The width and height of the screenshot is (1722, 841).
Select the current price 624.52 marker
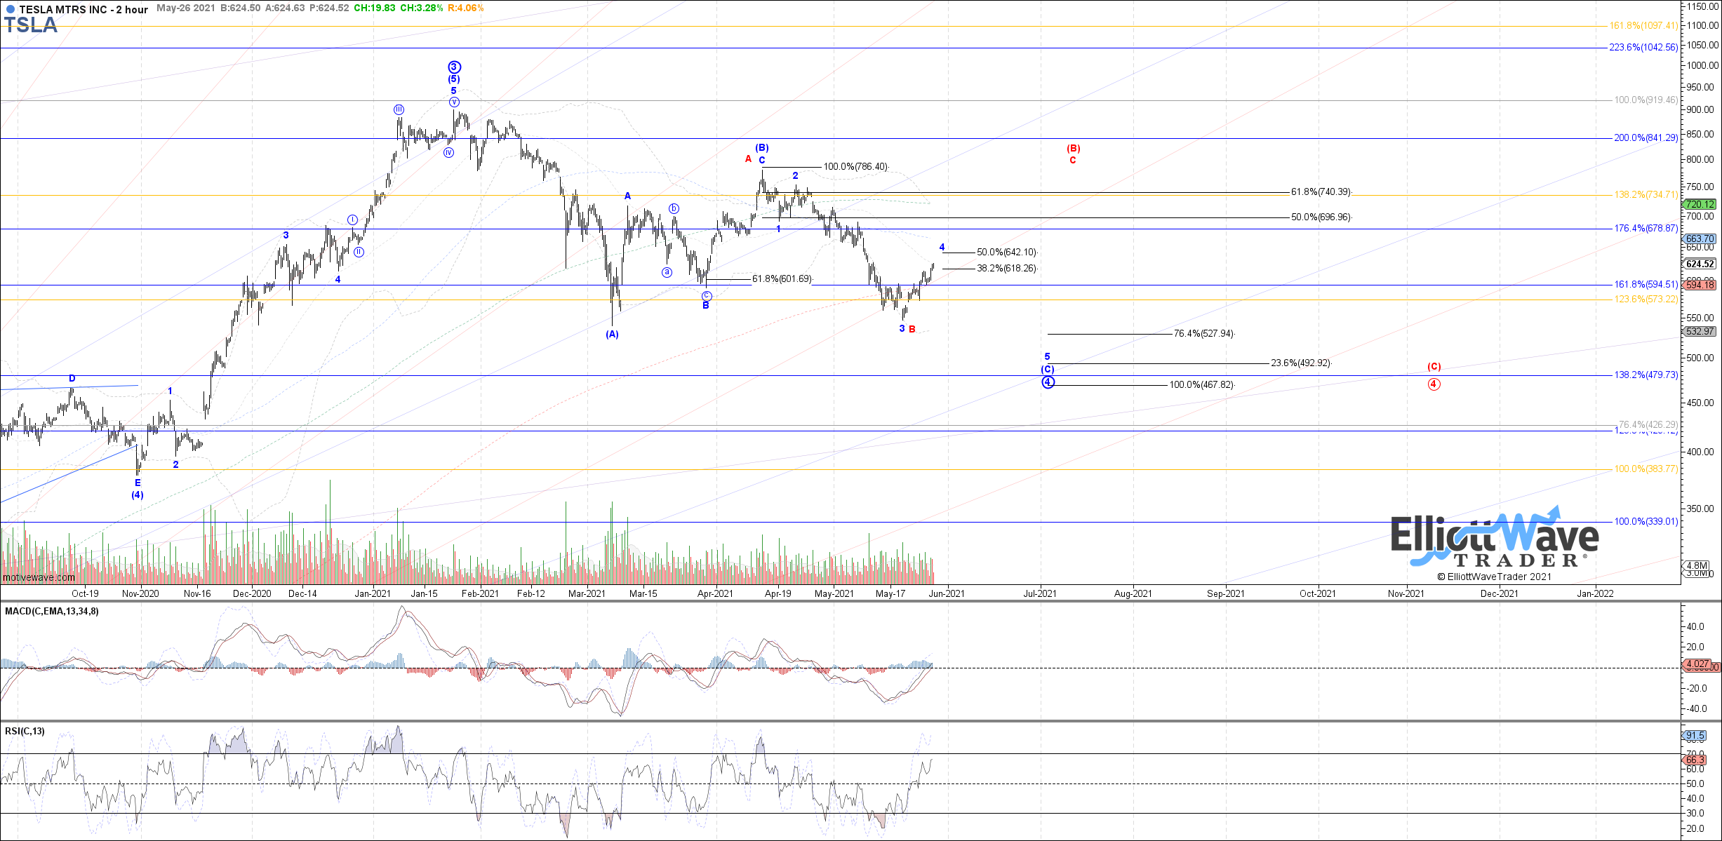point(1700,264)
